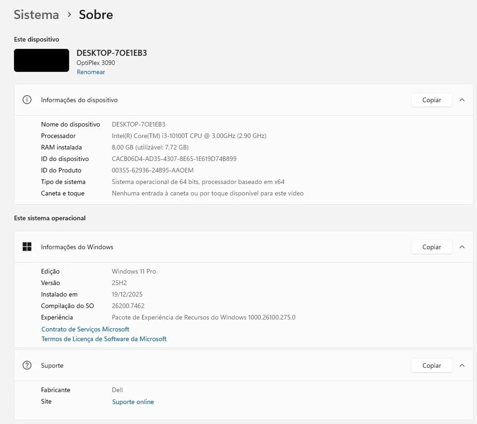
Task: Click the Windows logo icon
Action: 27,247
